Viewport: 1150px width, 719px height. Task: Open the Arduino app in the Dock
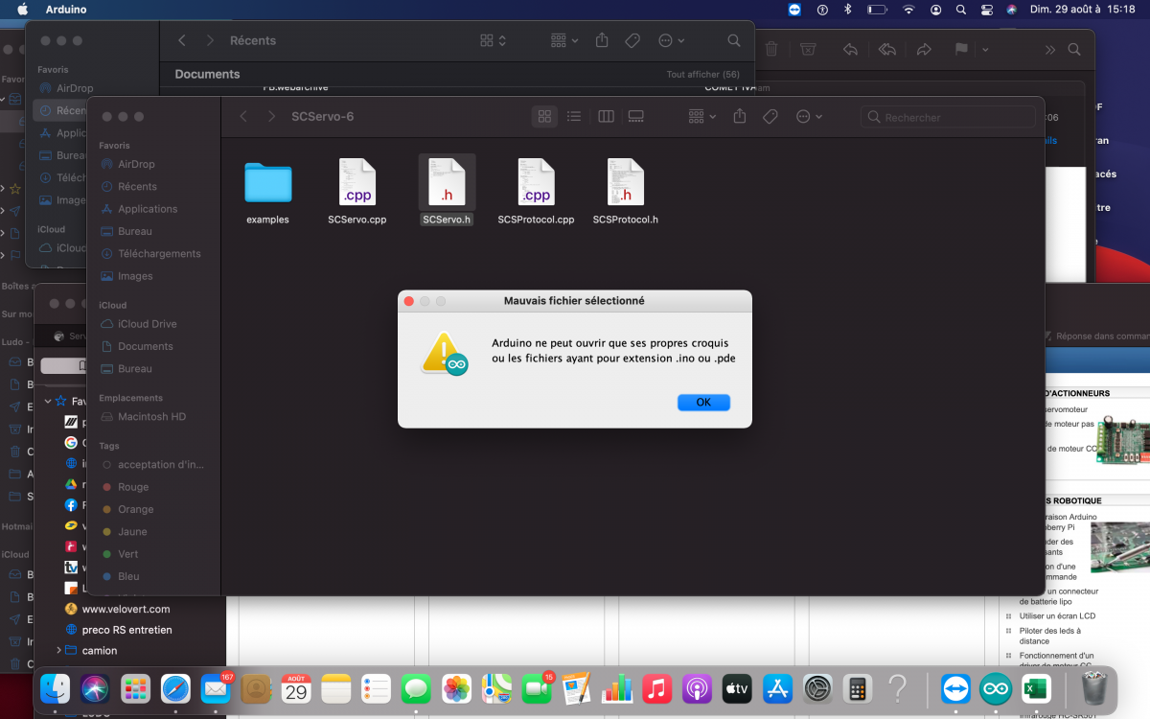click(995, 688)
